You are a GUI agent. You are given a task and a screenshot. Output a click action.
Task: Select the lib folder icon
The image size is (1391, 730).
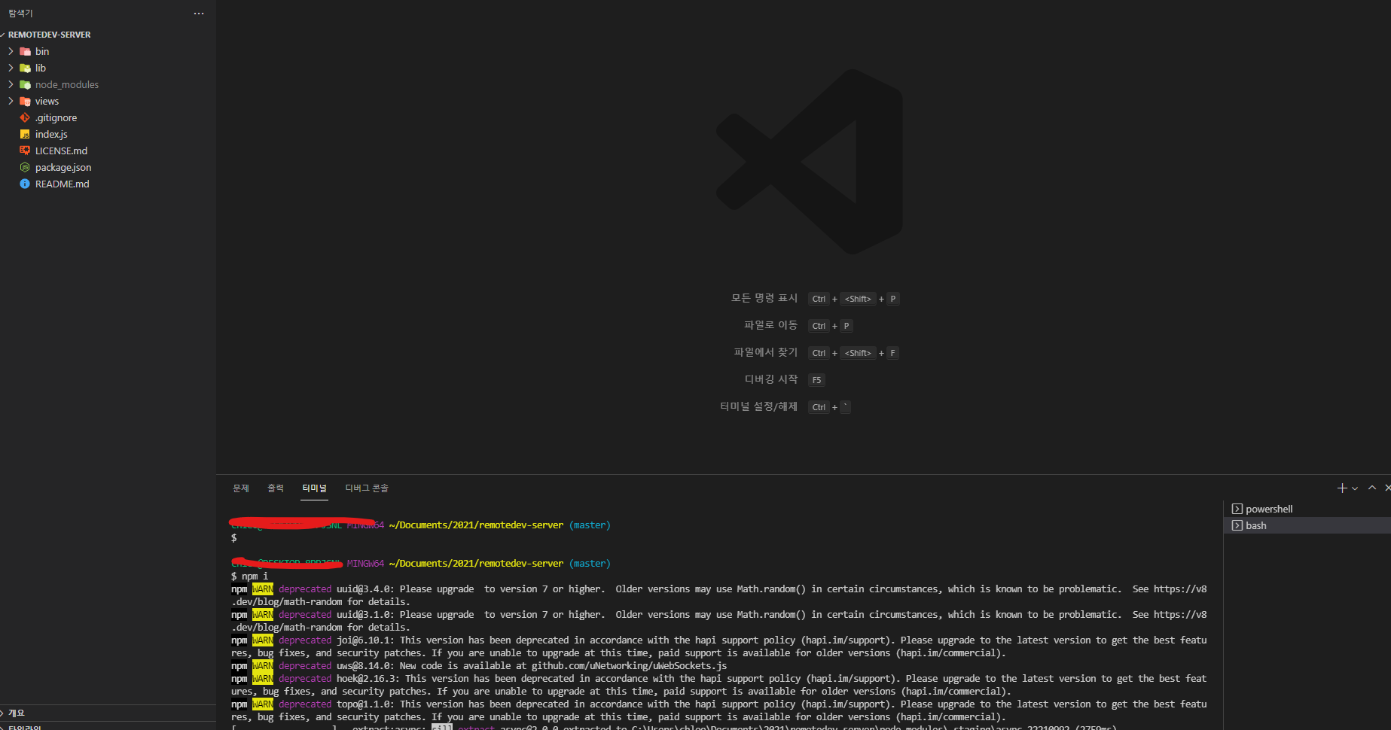pos(25,68)
